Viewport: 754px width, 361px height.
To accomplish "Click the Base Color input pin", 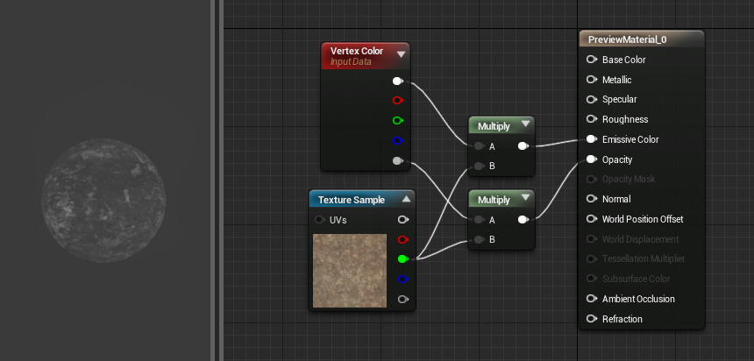I will [x=591, y=60].
